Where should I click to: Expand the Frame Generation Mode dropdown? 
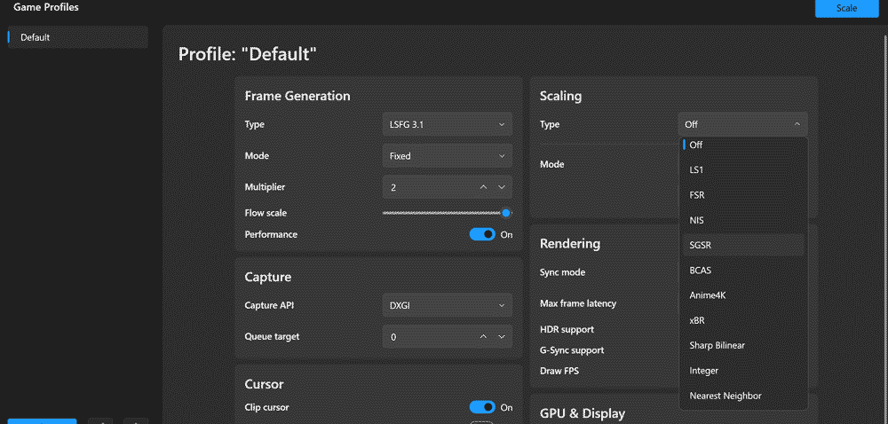click(447, 156)
